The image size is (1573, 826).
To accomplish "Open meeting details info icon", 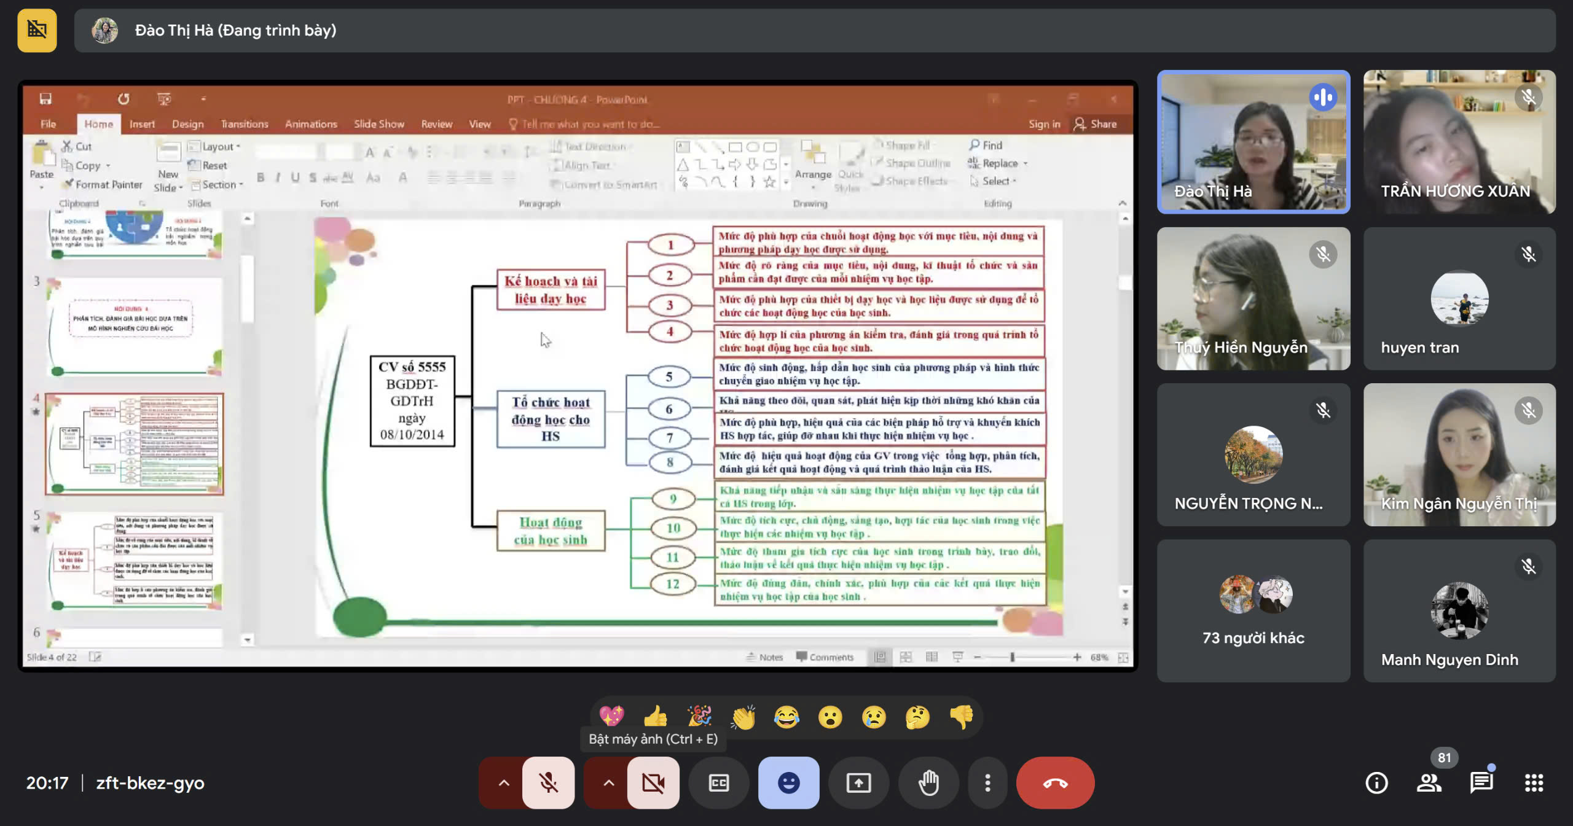I will [1376, 782].
